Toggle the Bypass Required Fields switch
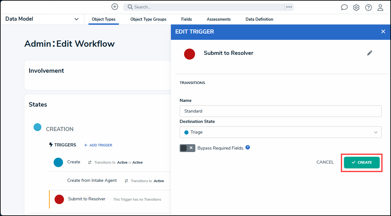This screenshot has height=216, width=391. coord(188,148)
